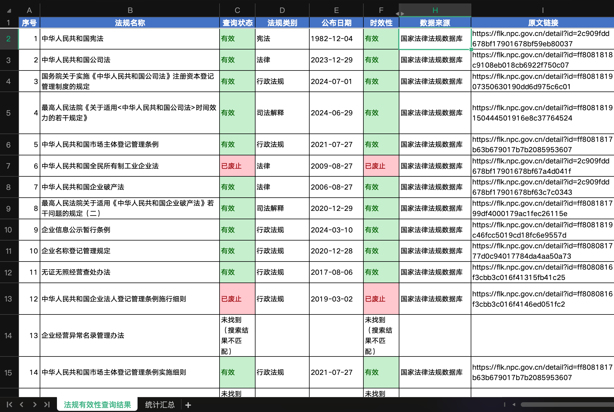Click select-all corner triangle
Image resolution: width=614 pixels, height=412 pixels.
[9, 11]
